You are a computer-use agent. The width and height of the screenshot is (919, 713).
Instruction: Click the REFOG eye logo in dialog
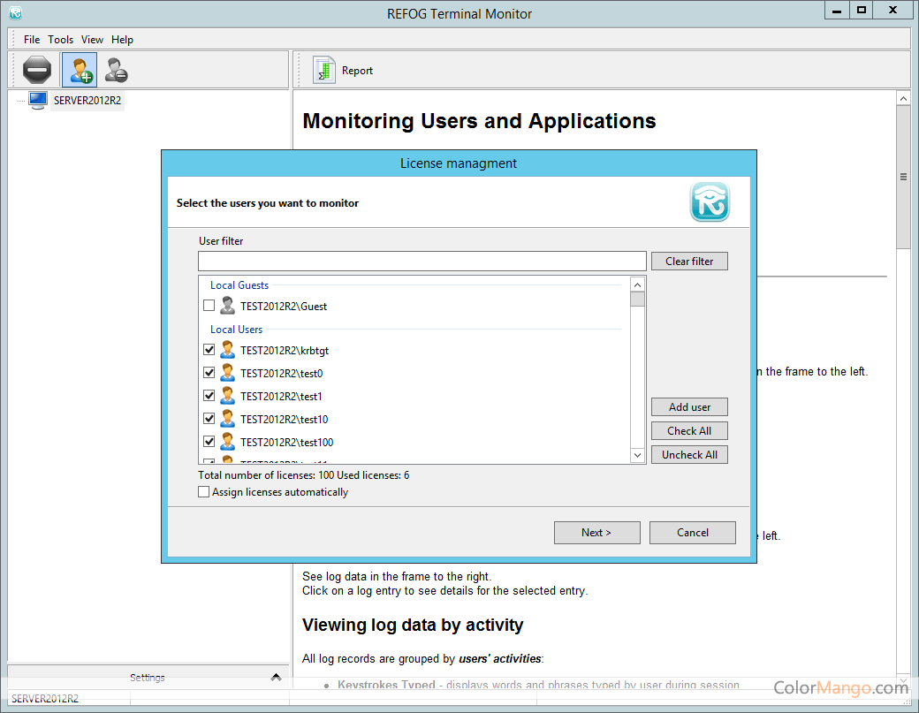[x=709, y=202]
